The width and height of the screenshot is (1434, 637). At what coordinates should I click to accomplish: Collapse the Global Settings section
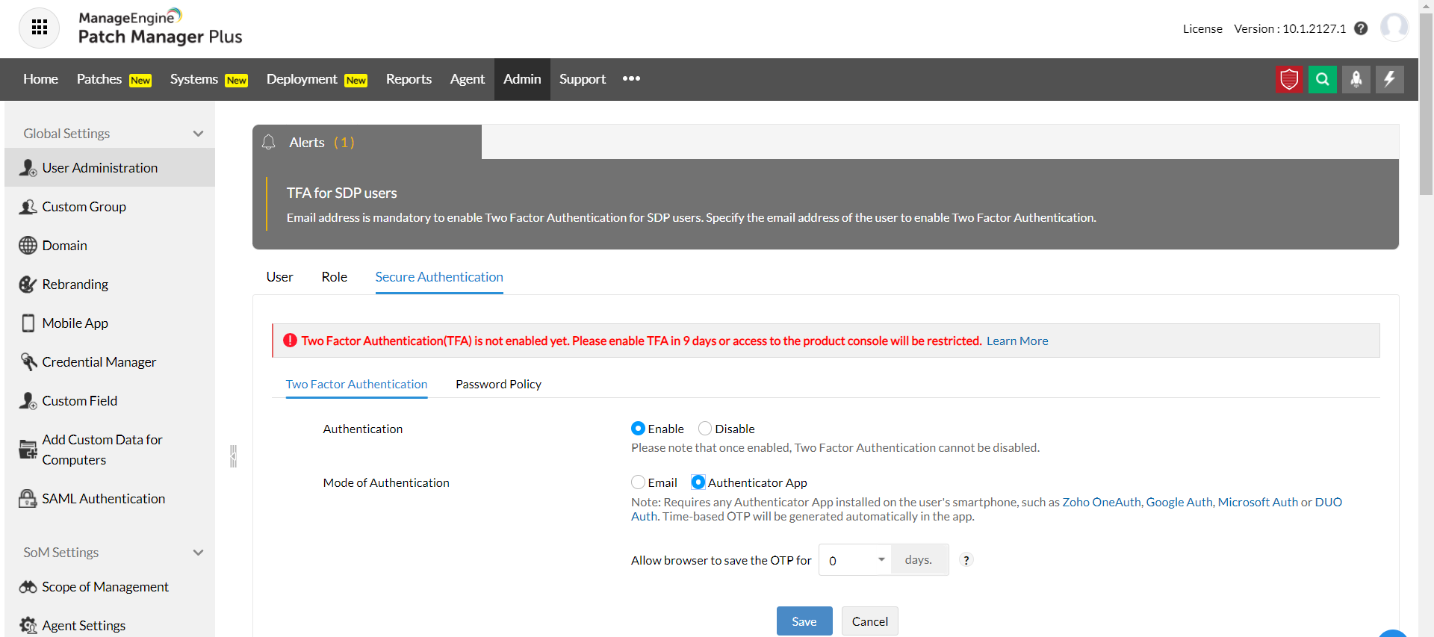(x=198, y=134)
